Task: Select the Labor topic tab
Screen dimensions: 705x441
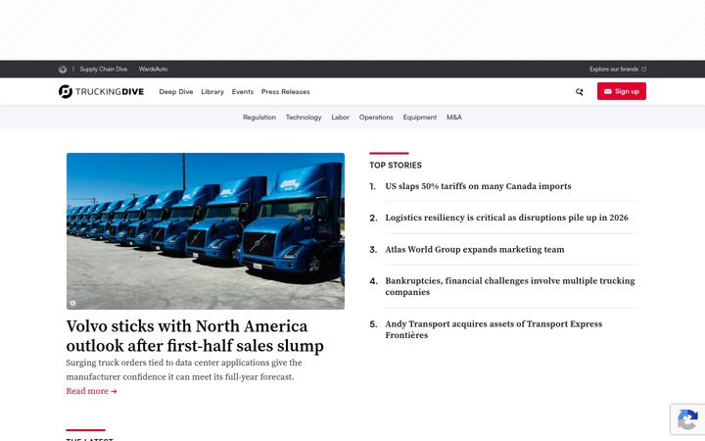Action: [x=341, y=117]
